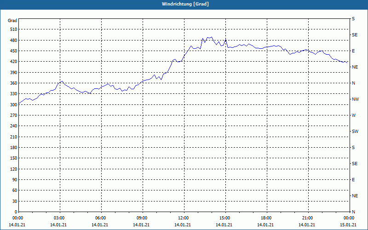Click the 120 left axis label
The image size is (368, 230).
(x=14, y=169)
